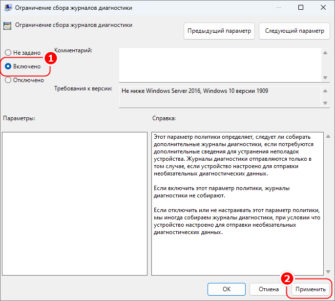Apply changes with "Применить"
Image resolution: width=335 pixels, height=301 pixels.
click(x=311, y=289)
